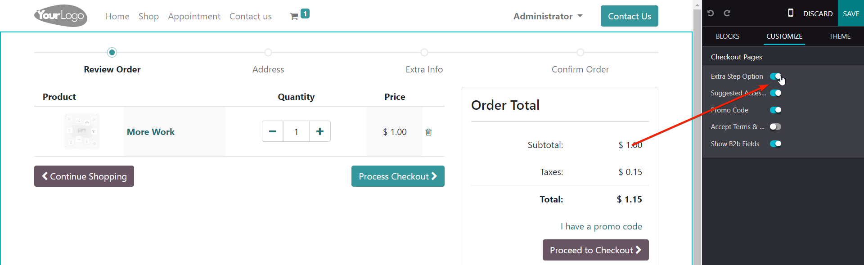This screenshot has height=265, width=864.
Task: Click the quantity input field
Action: pos(296,131)
